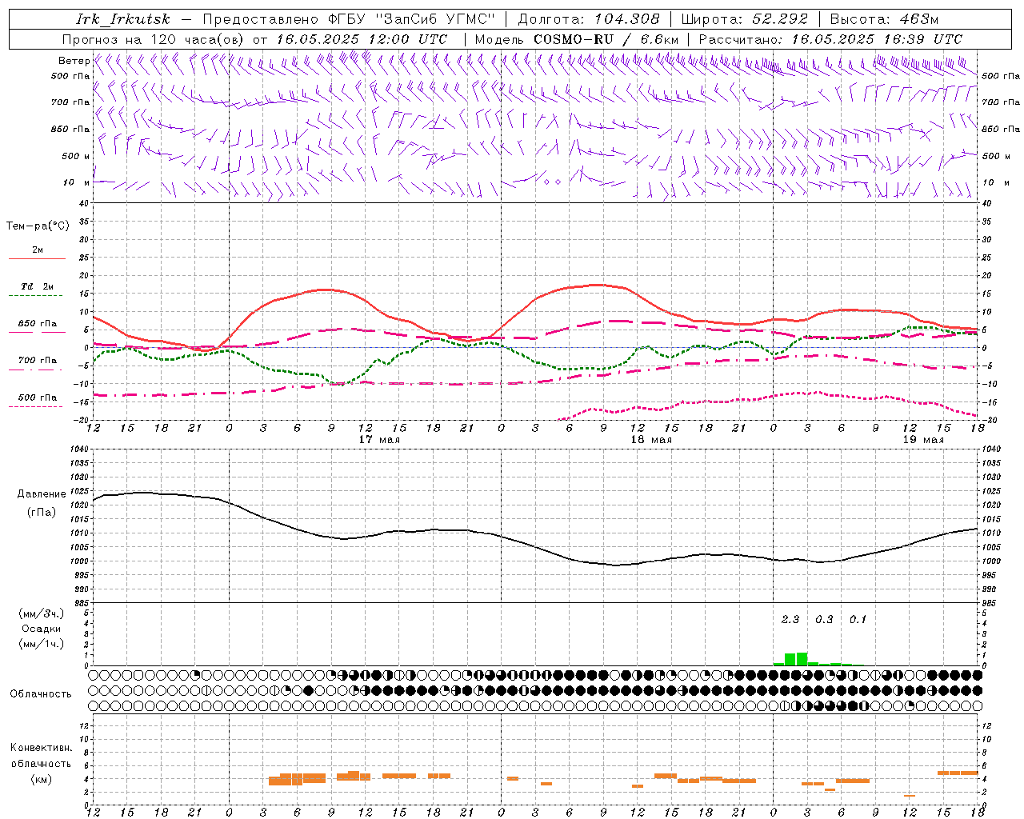This screenshot has width=1024, height=819.
Task: Click the 'Широта: 52.292' header field
Action: pyautogui.click(x=746, y=19)
